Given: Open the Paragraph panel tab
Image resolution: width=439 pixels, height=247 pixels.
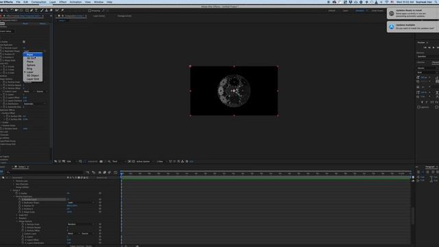Looking at the screenshot, I should 430,167.
